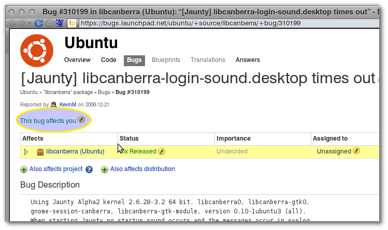Open the help question mark icon
Viewport: 388px width, 230px height.
coord(89,170)
